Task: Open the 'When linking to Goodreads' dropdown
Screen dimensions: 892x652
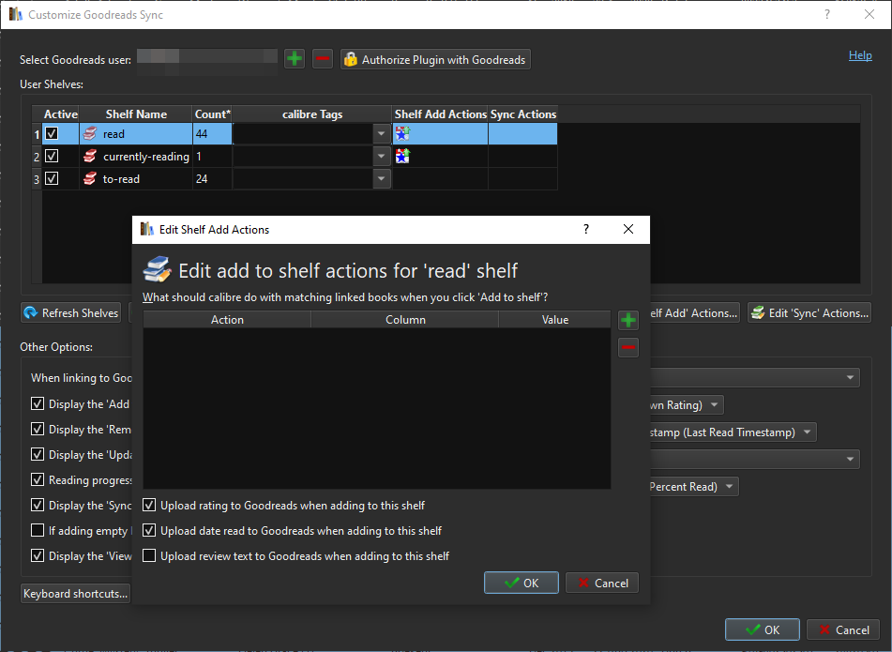Action: click(755, 377)
